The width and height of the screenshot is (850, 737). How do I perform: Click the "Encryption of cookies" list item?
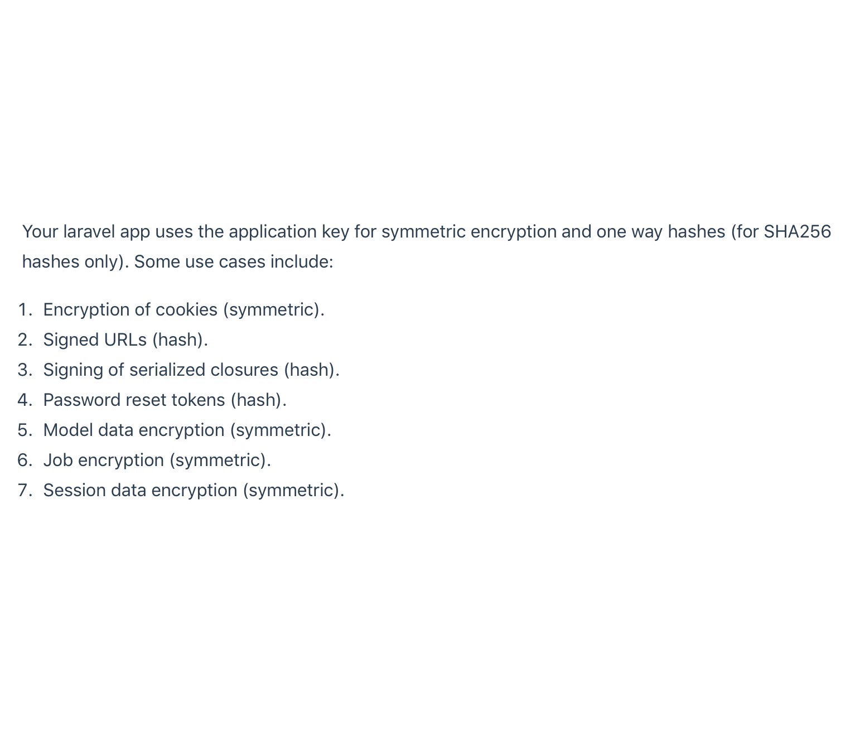(183, 309)
